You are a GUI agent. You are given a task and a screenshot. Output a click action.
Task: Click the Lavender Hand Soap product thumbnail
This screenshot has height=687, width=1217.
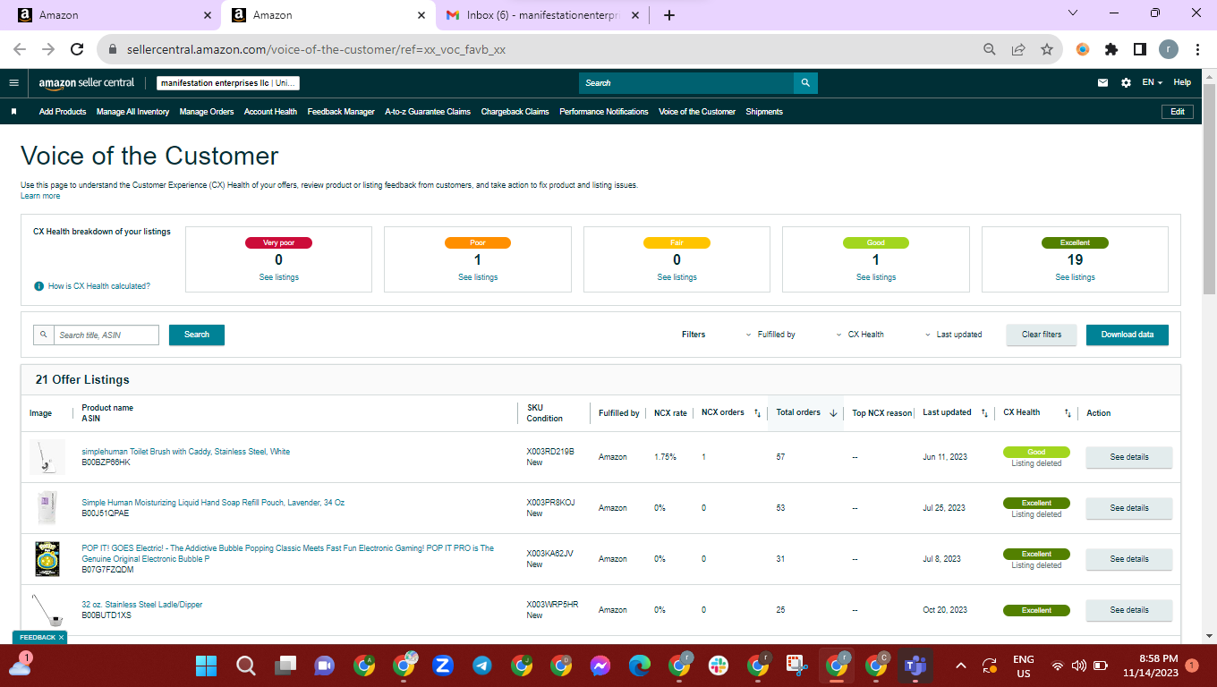click(47, 508)
